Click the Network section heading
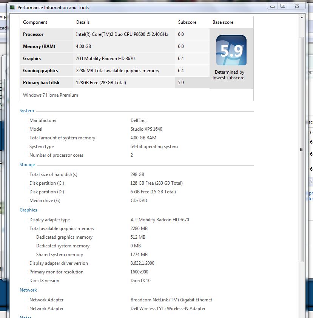313x318 pixels. click(x=28, y=290)
